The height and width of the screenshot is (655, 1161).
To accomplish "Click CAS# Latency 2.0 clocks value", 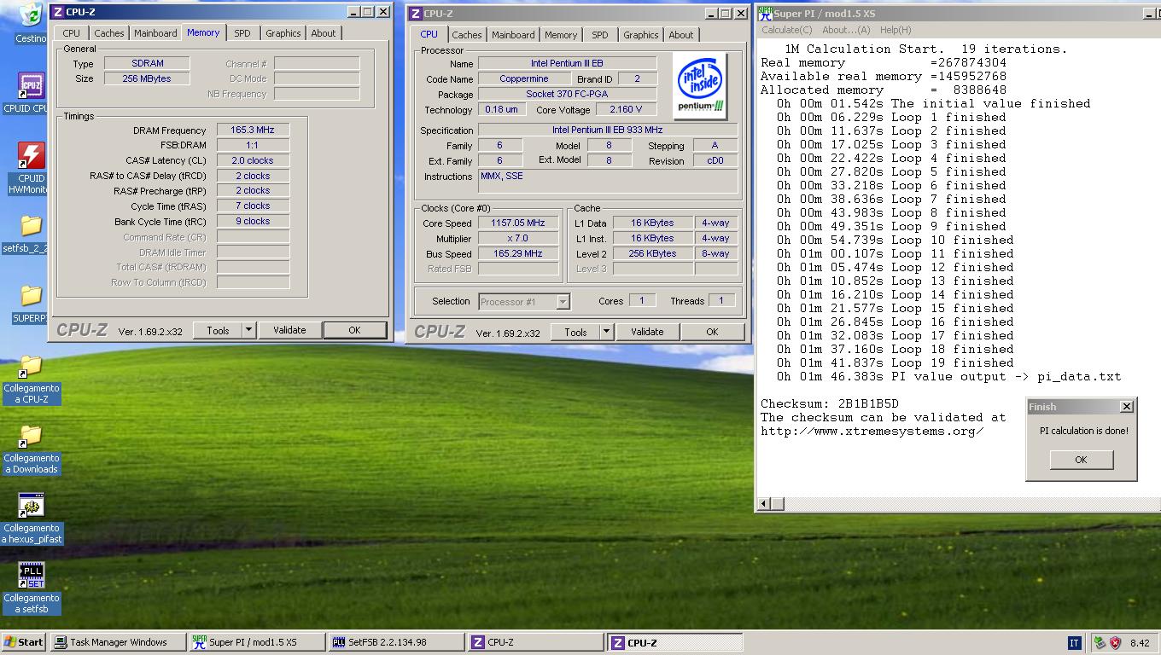I will coord(253,160).
